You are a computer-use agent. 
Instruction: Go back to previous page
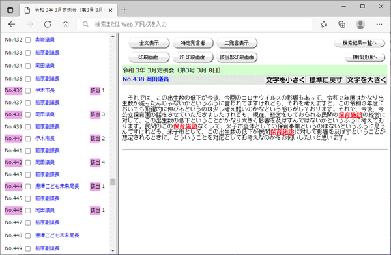(x=12, y=24)
